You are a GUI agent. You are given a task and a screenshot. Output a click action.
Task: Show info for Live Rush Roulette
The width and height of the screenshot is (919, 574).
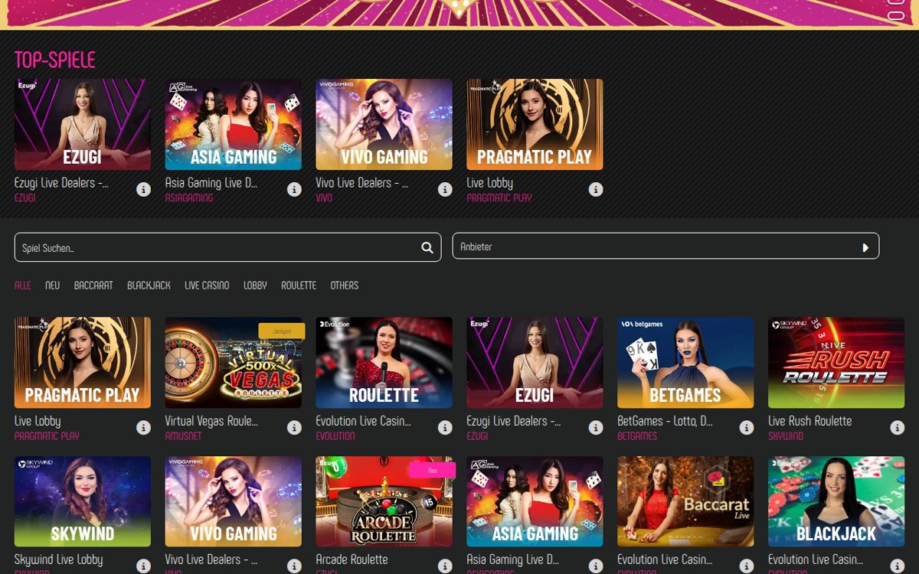(898, 427)
